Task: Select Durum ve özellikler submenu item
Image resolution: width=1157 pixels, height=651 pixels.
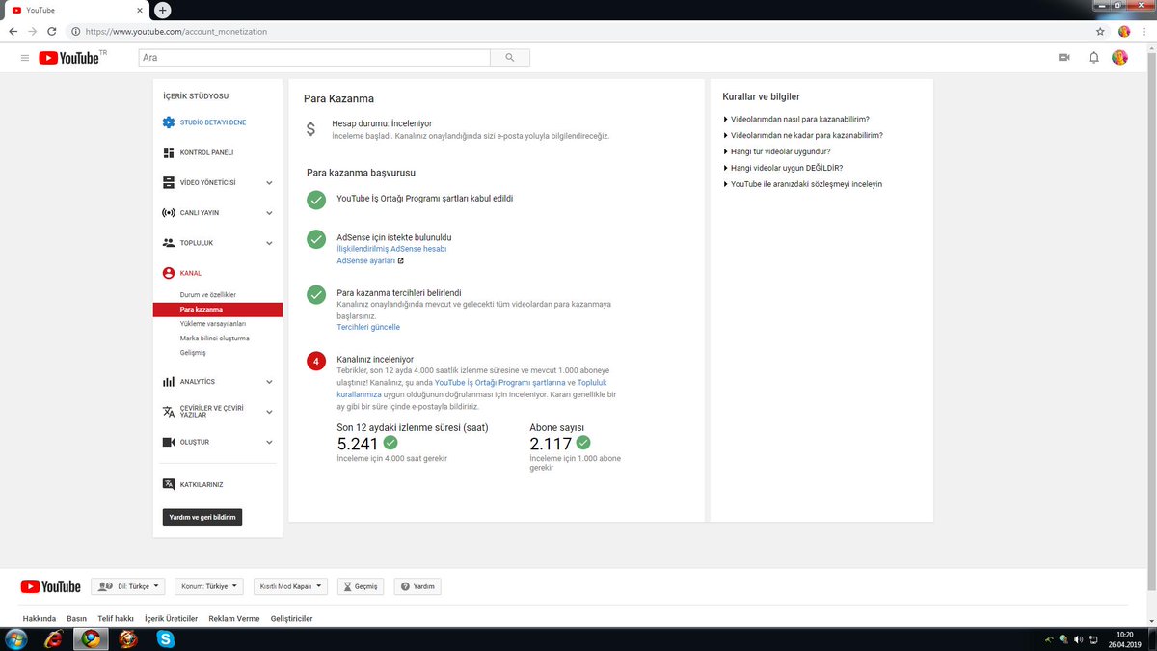Action: 208,294
